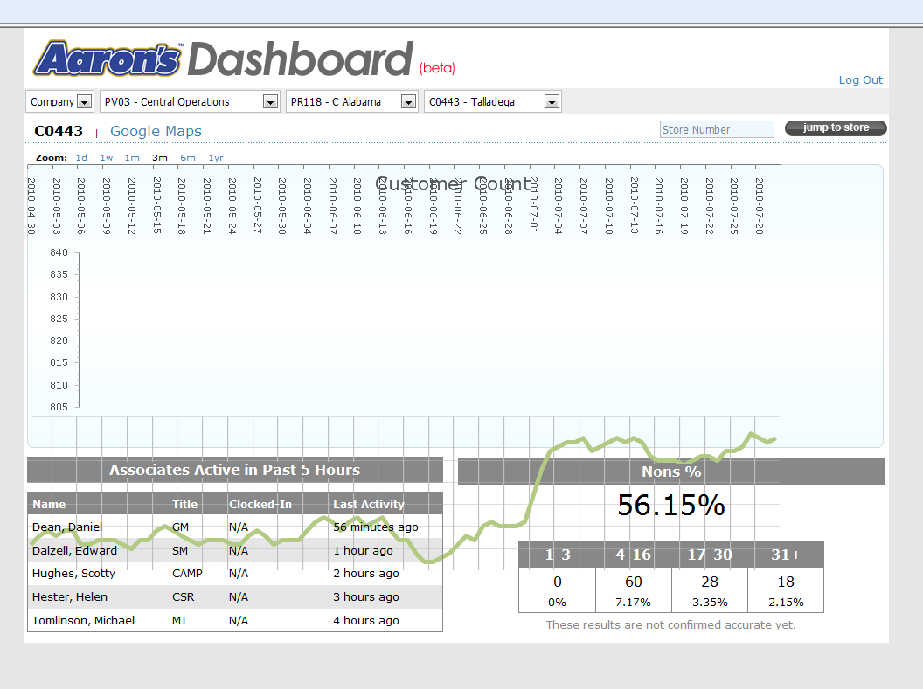Click the 31+ column header
The height and width of the screenshot is (689, 923).
coord(786,555)
